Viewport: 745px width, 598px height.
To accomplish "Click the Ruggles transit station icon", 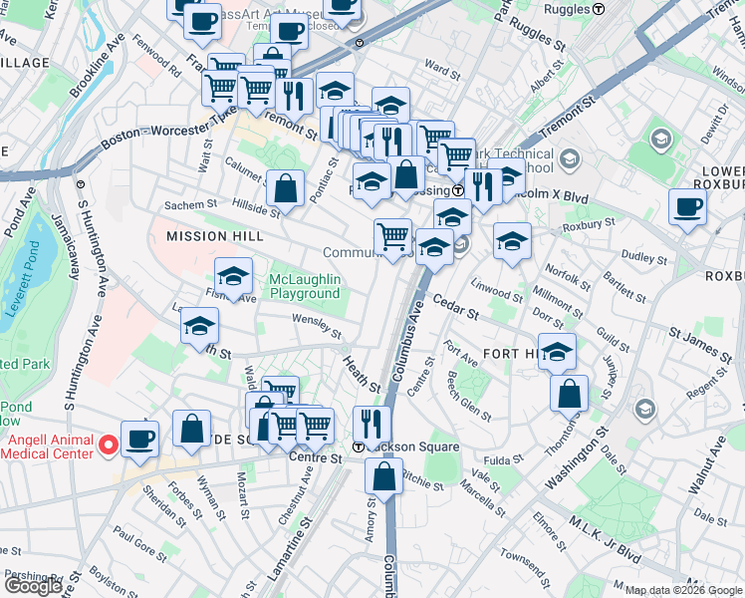I will (x=601, y=9).
